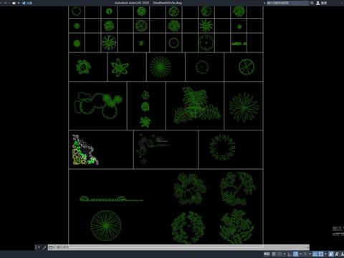
Task: Open the user account sign-in icon
Action: pyautogui.click(x=318, y=3)
